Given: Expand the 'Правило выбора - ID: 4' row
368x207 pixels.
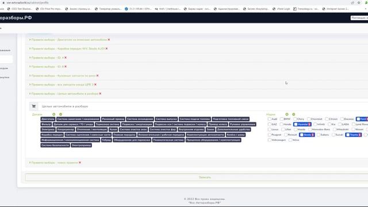Looking at the screenshot, I should [47, 57].
